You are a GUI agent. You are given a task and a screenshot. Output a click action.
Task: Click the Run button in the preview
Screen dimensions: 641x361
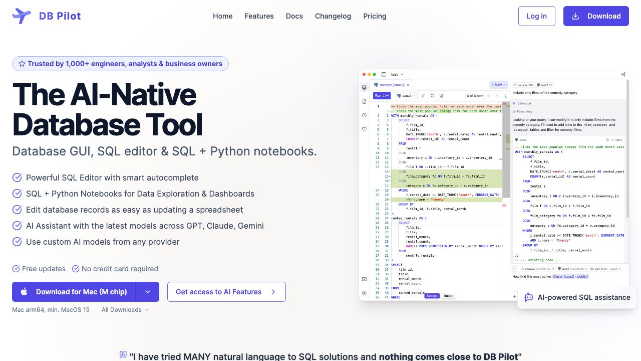(382, 96)
